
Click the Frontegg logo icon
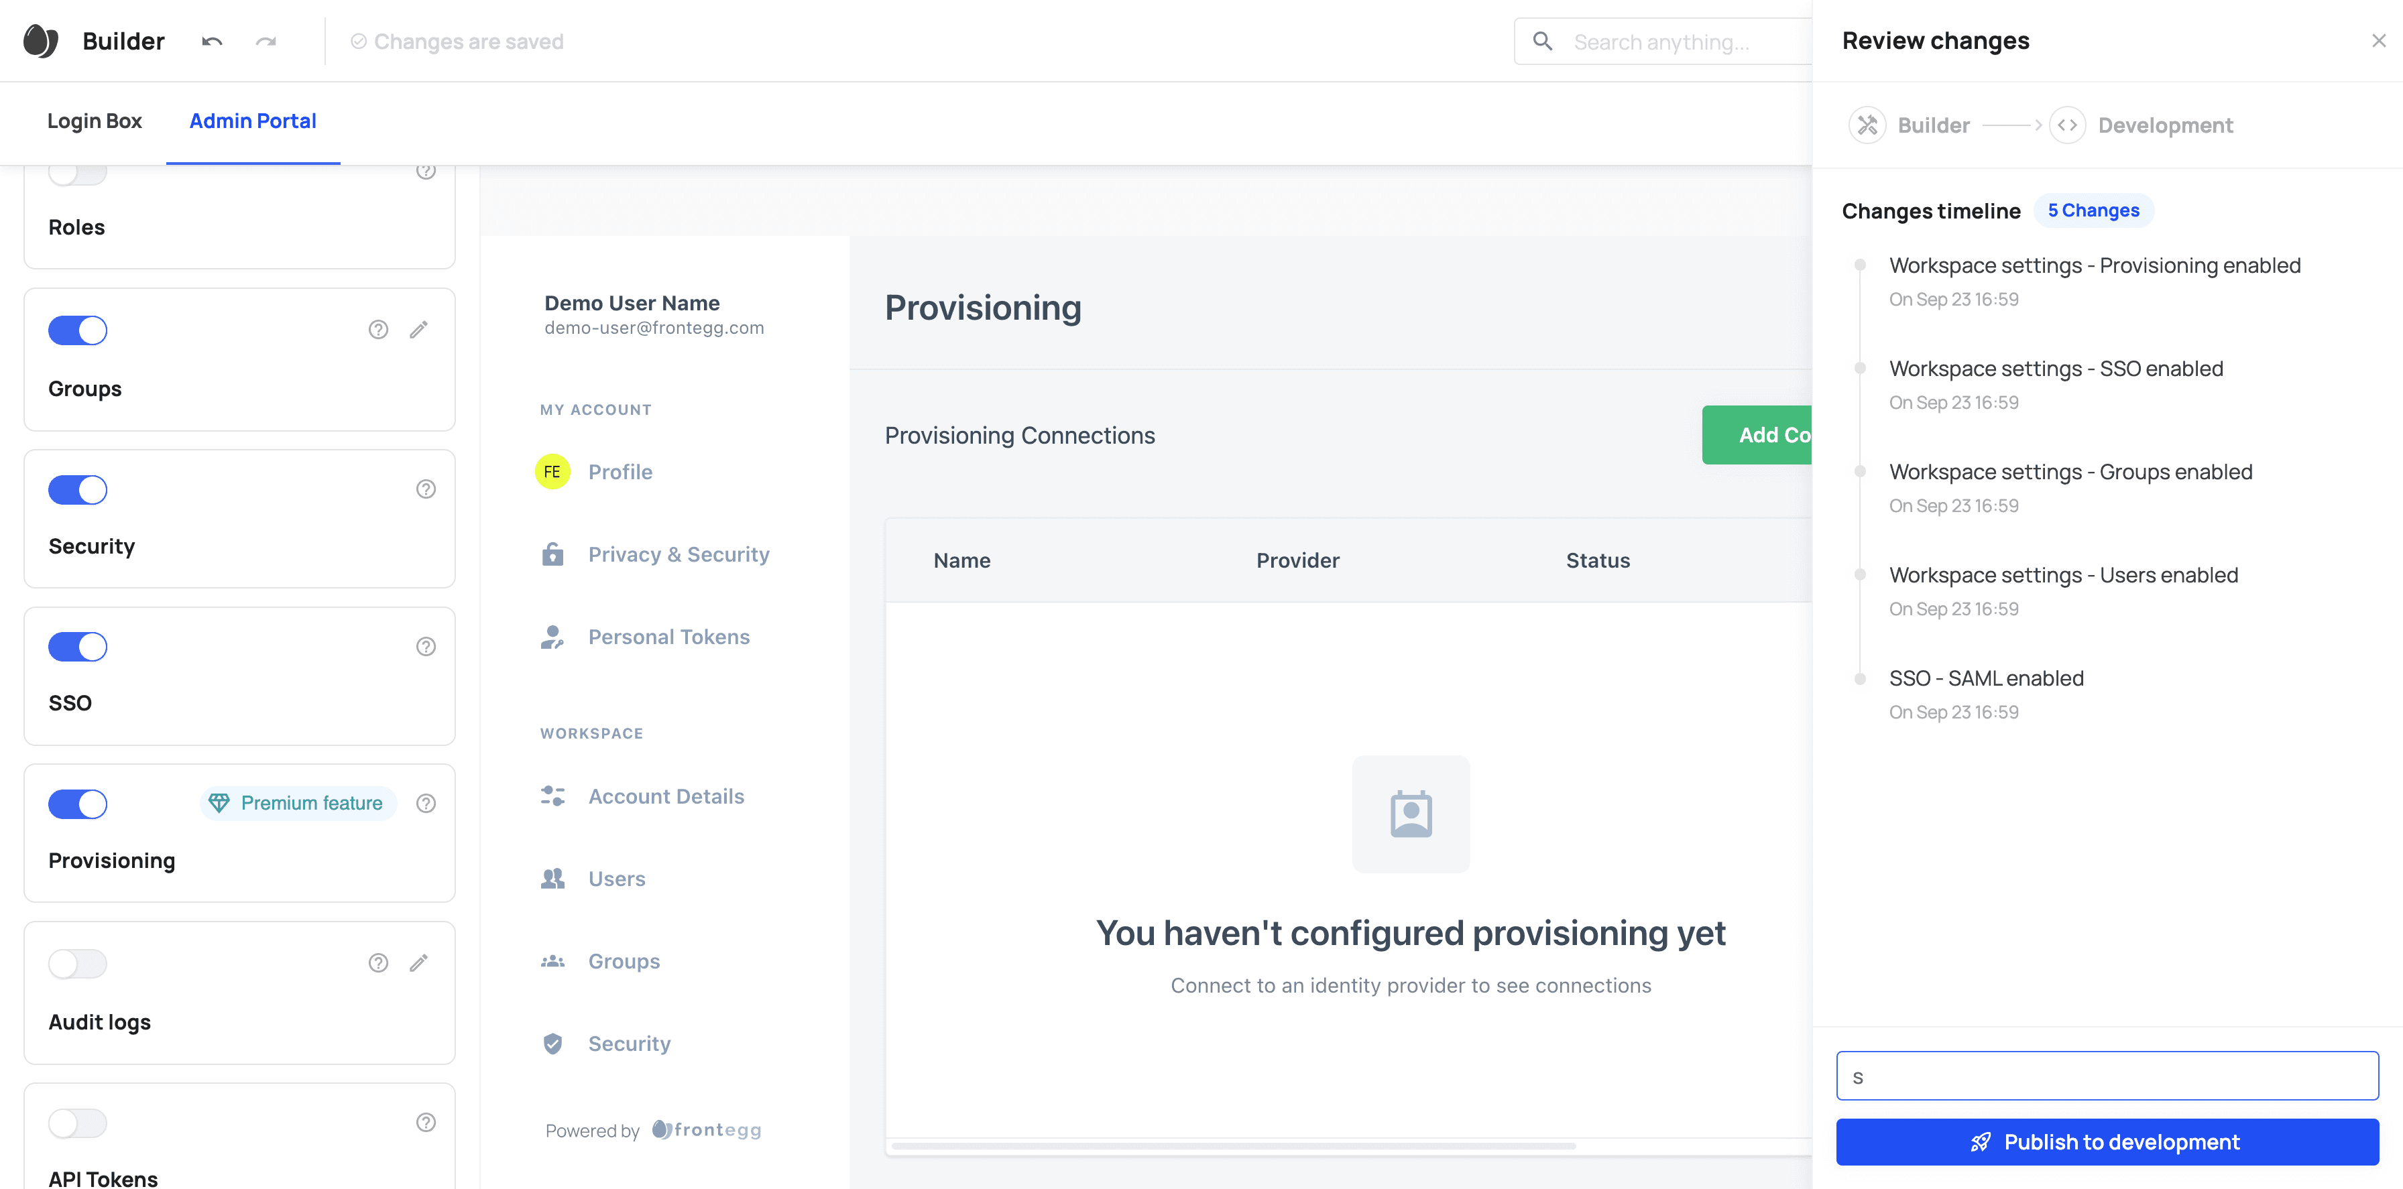click(41, 41)
